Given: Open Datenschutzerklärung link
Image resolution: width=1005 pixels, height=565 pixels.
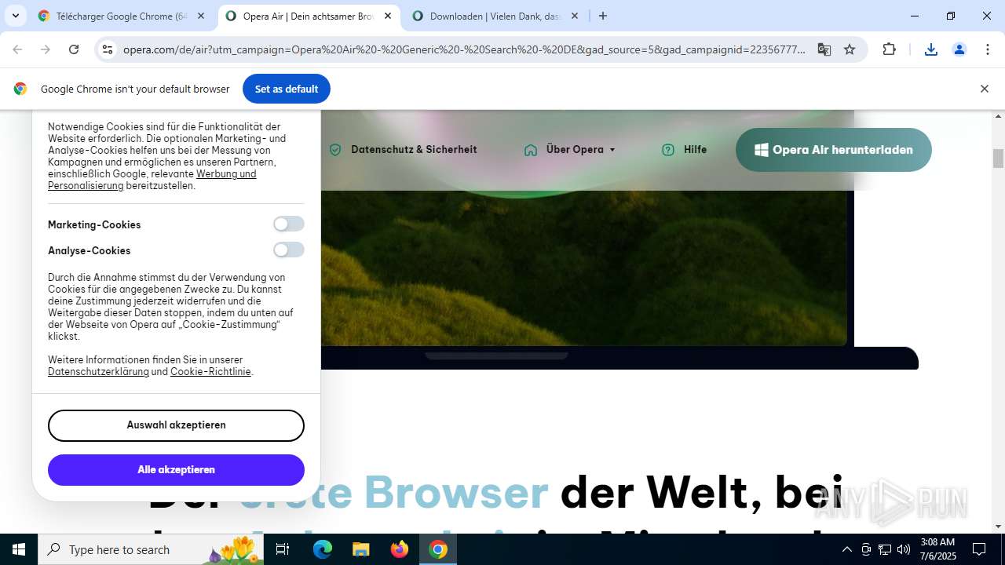Looking at the screenshot, I should pos(98,372).
